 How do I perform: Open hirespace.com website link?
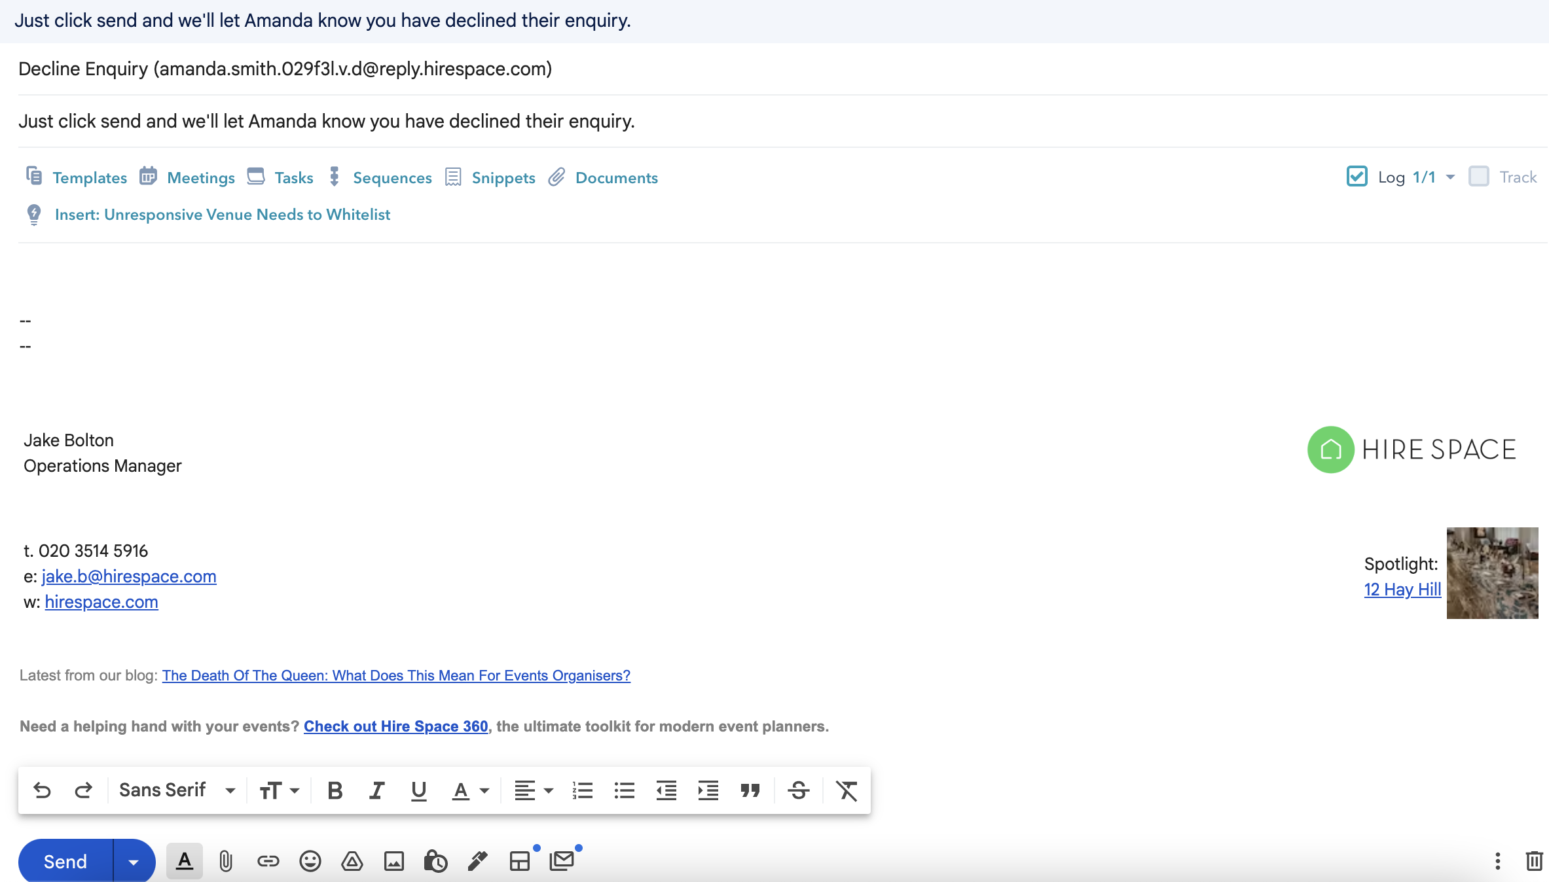point(101,602)
